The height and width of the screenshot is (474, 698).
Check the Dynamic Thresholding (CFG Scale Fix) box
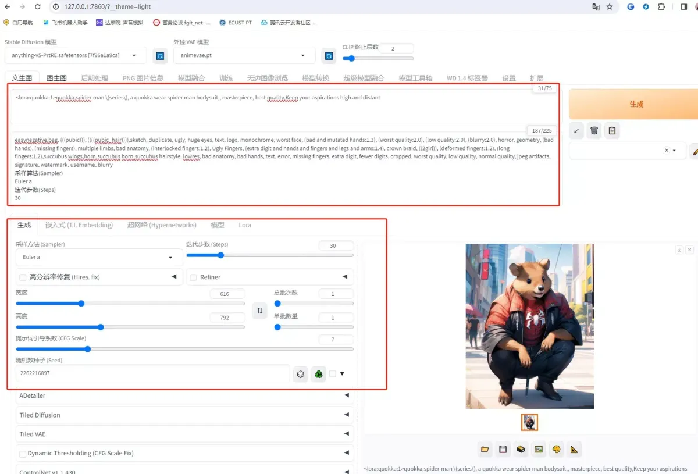tap(23, 454)
